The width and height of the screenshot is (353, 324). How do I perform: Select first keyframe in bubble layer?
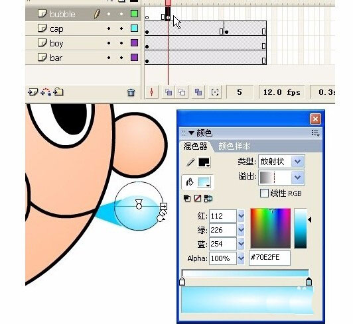tap(147, 17)
